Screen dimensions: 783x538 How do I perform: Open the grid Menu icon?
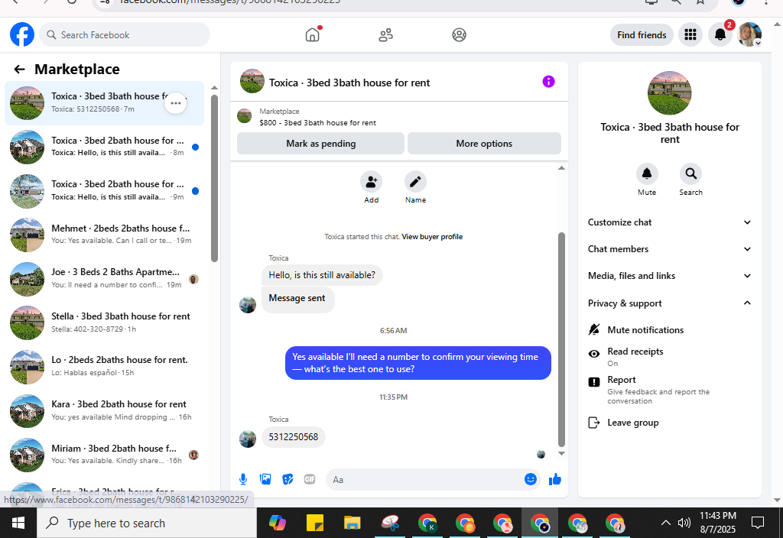(x=690, y=34)
